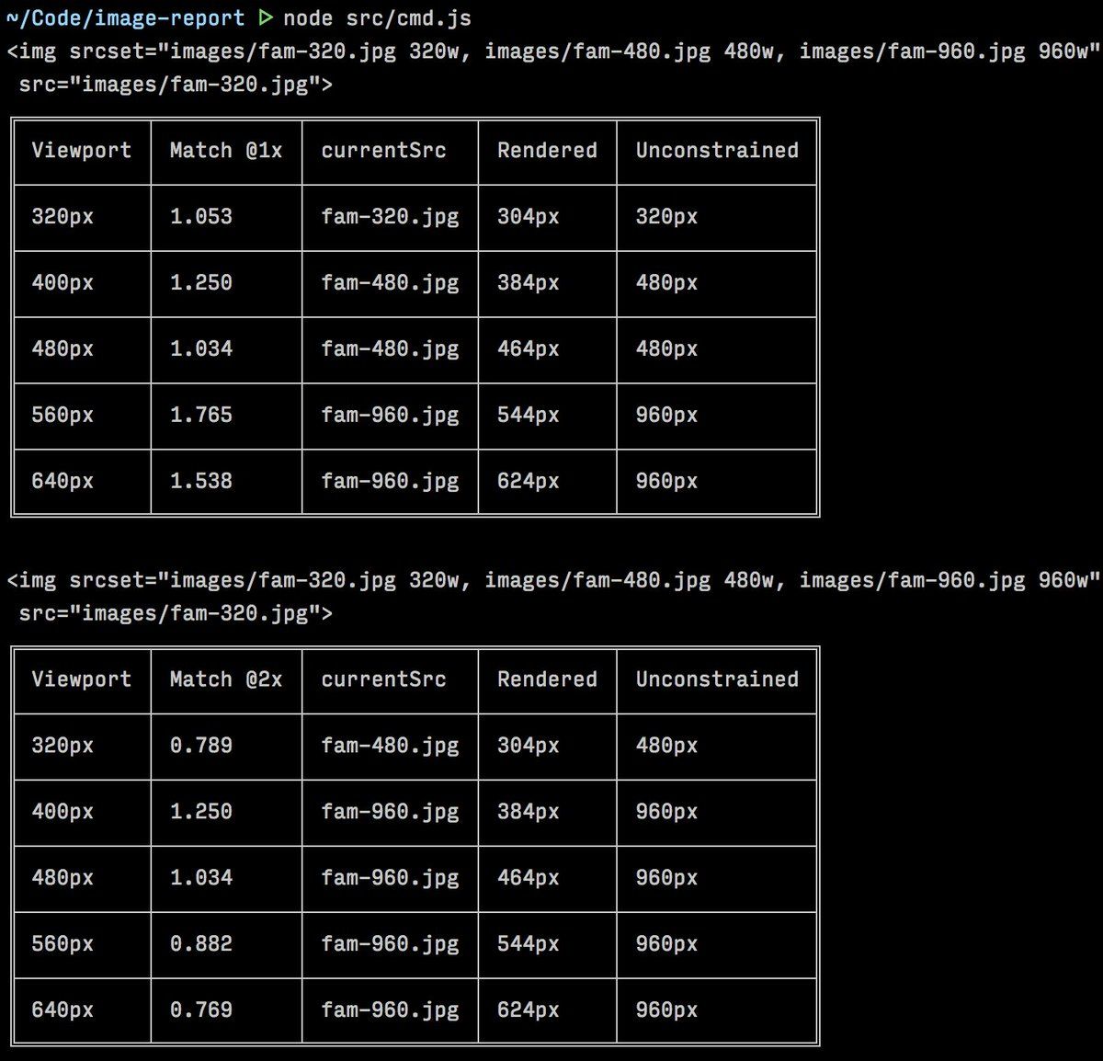Click the first img srcset markup line
Image resolution: width=1103 pixels, height=1061 pixels.
tap(553, 51)
